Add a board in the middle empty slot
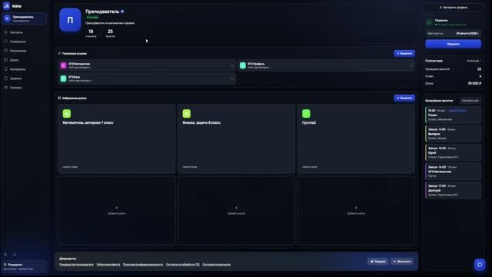This screenshot has height=277, width=492. tap(236, 210)
